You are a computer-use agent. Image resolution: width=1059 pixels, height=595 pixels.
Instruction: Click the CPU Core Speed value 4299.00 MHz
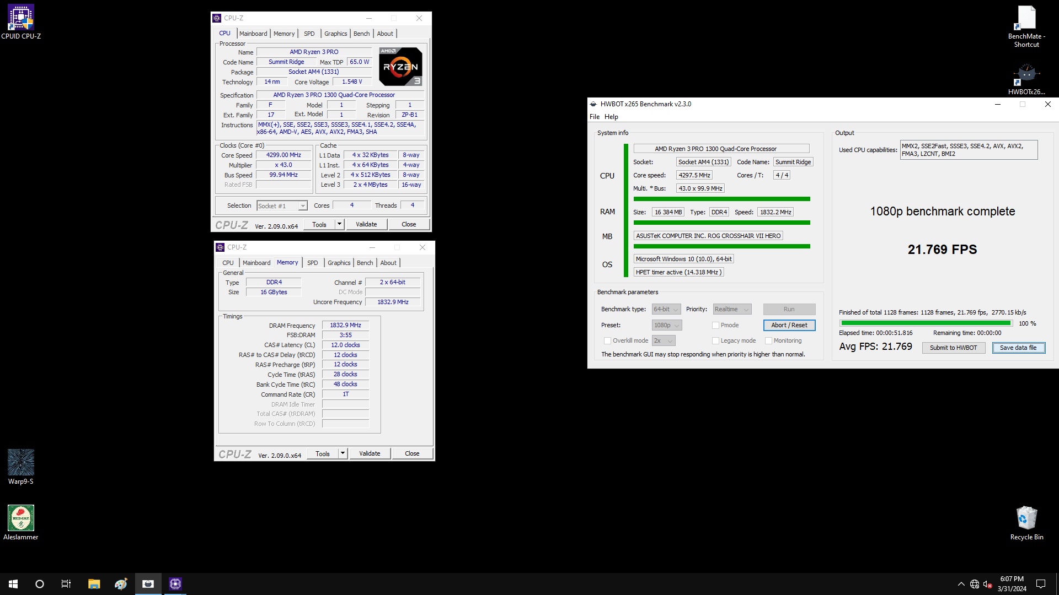(284, 155)
